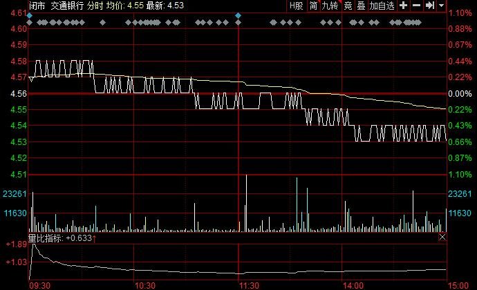Select the 闭市 status label
The height and width of the screenshot is (290, 477).
point(37,6)
